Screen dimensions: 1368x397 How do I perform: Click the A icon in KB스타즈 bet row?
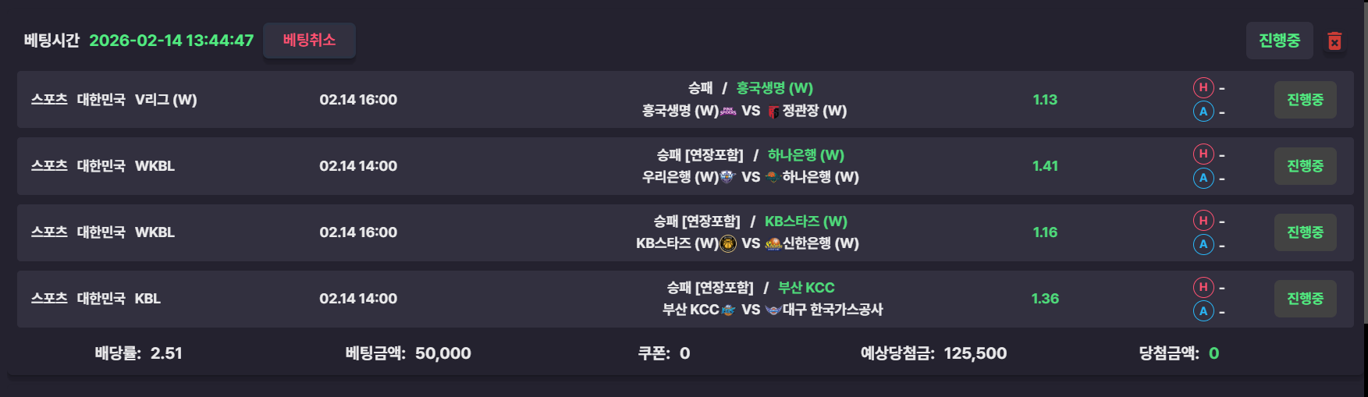click(x=1203, y=244)
